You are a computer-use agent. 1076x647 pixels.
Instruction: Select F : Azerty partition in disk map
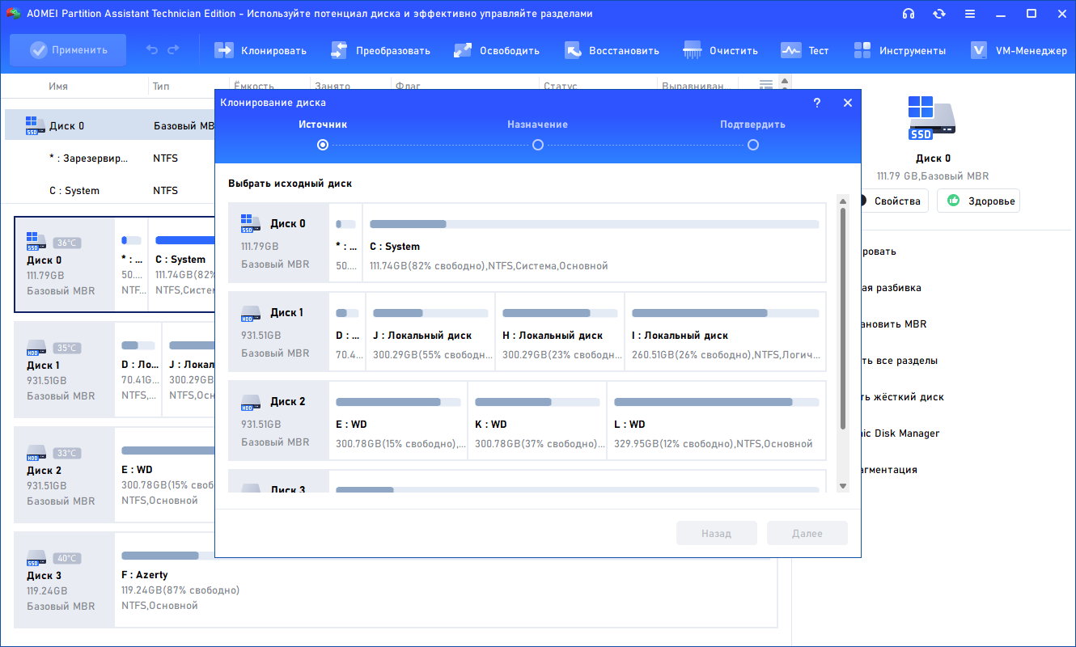446,580
